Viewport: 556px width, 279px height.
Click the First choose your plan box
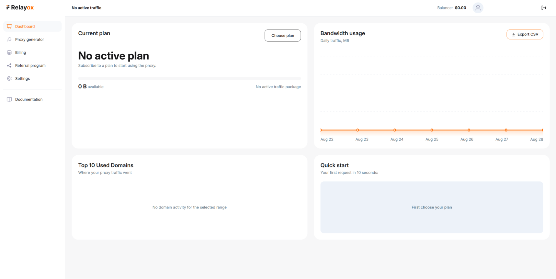coord(432,207)
